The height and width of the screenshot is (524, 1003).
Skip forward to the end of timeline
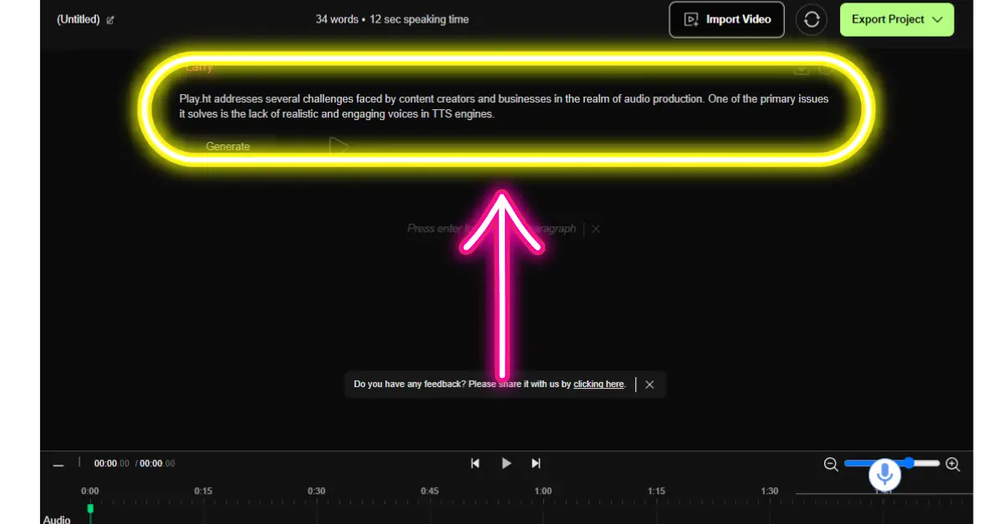click(536, 463)
